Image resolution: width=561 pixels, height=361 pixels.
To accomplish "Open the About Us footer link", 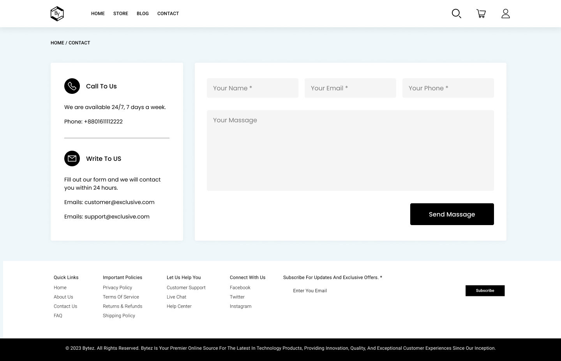I will [x=64, y=297].
